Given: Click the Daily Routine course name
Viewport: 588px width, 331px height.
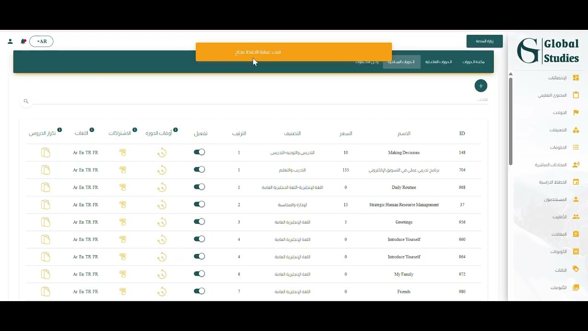Looking at the screenshot, I should pyautogui.click(x=404, y=187).
